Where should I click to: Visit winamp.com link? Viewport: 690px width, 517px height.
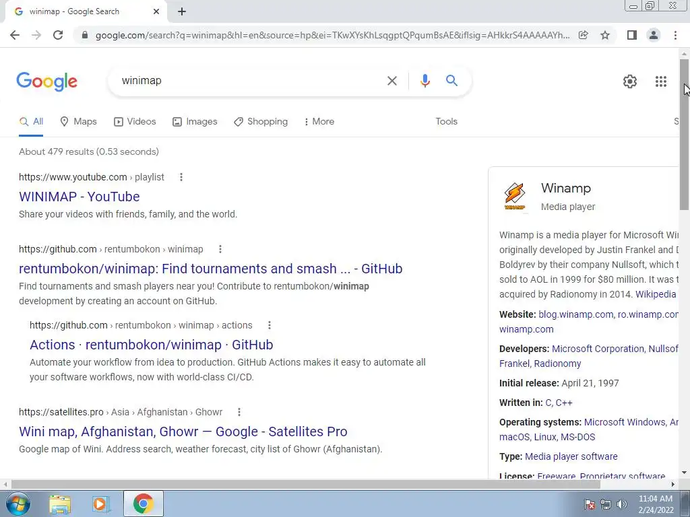click(x=526, y=329)
